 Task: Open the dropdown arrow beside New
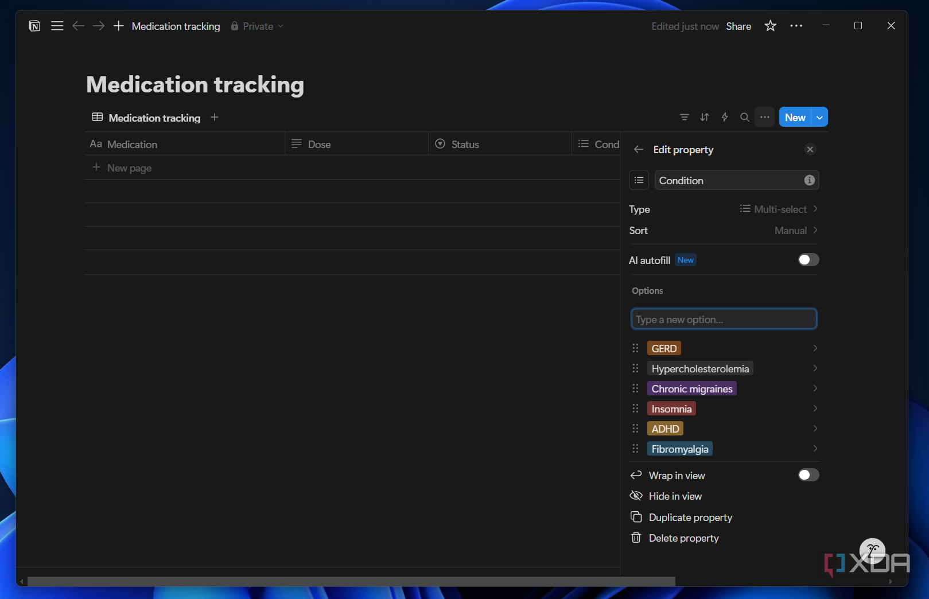(x=819, y=117)
